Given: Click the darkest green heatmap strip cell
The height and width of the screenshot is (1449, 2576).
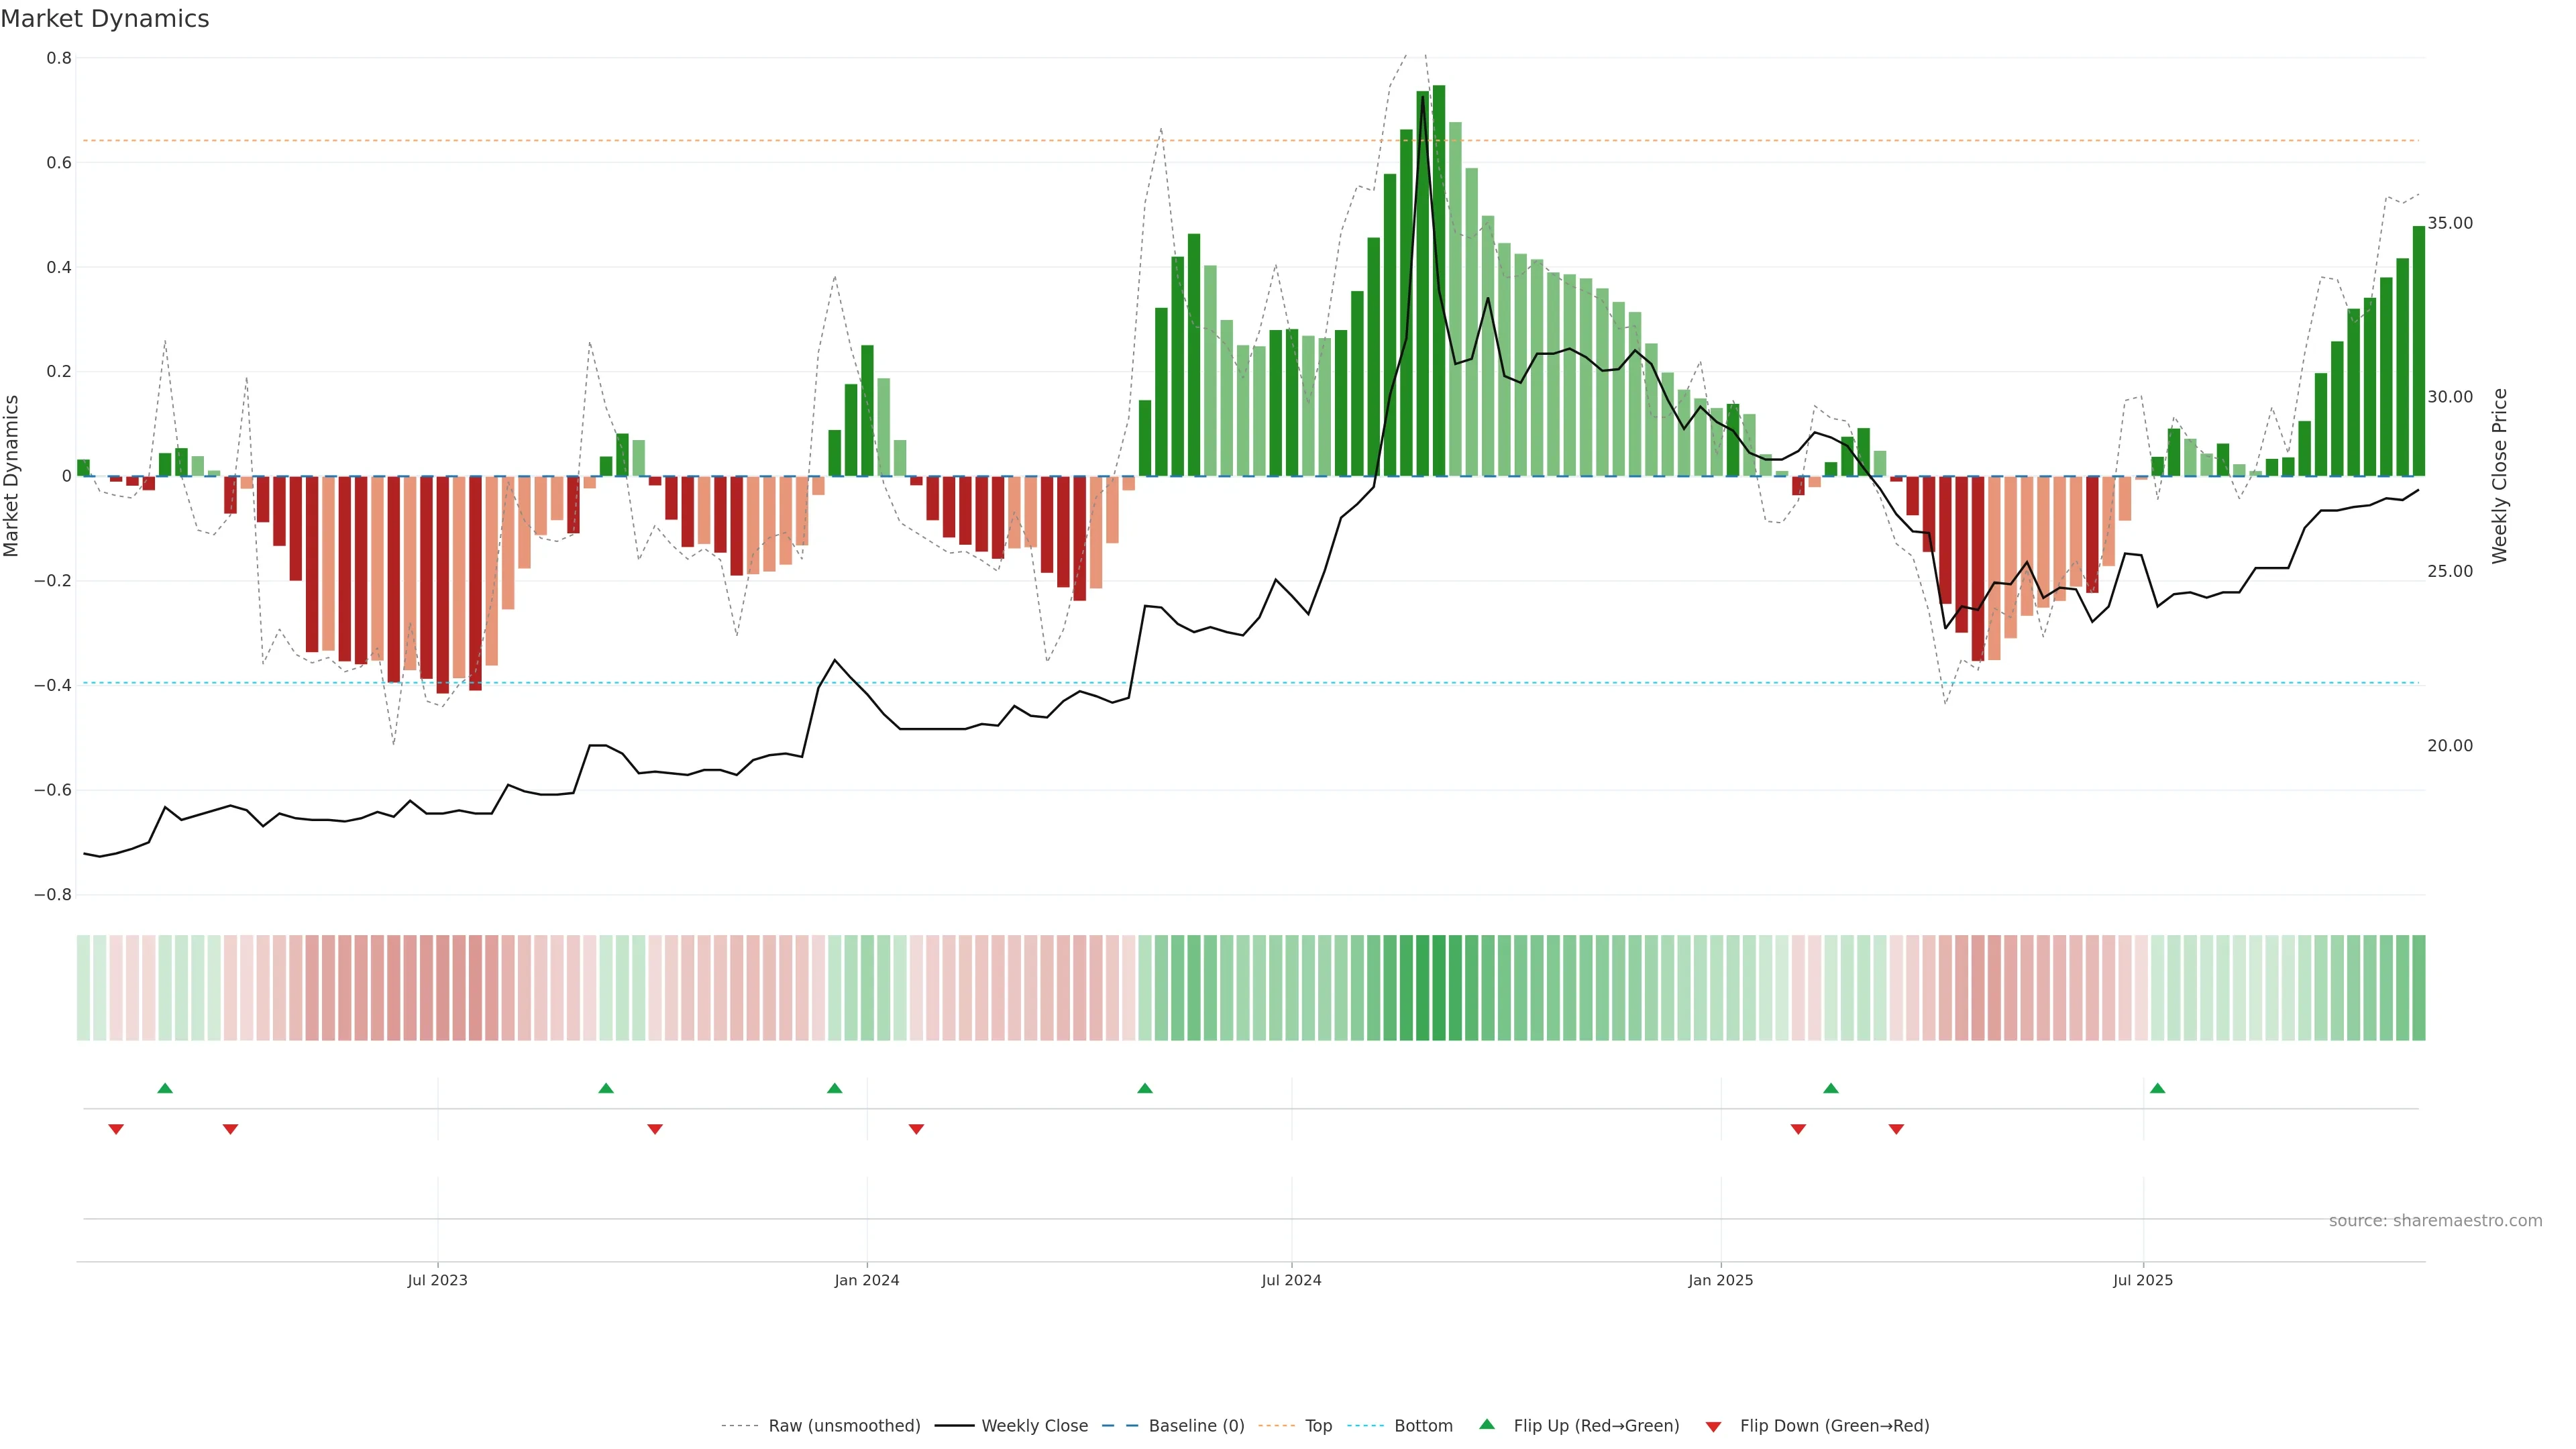Looking at the screenshot, I should click(x=1439, y=988).
